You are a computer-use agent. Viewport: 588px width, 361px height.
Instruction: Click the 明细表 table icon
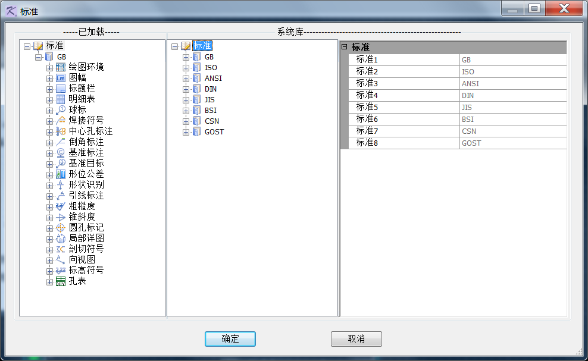pos(60,99)
